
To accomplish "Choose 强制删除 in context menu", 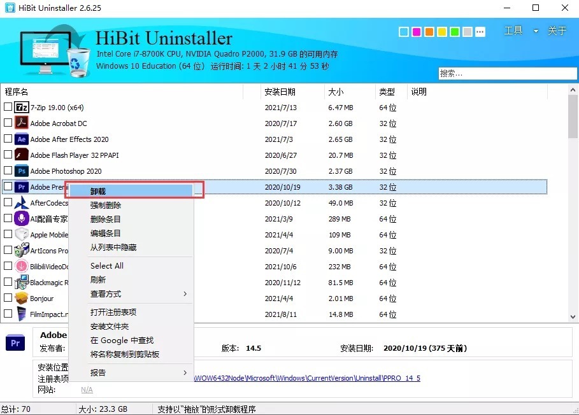I will coord(131,205).
